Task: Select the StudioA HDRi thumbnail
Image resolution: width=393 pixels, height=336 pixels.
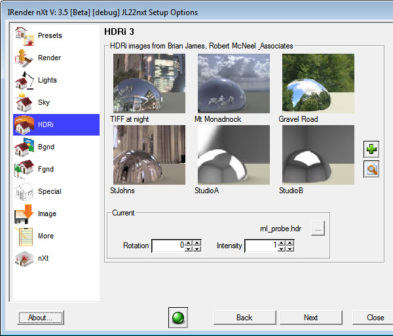Action: coord(233,155)
